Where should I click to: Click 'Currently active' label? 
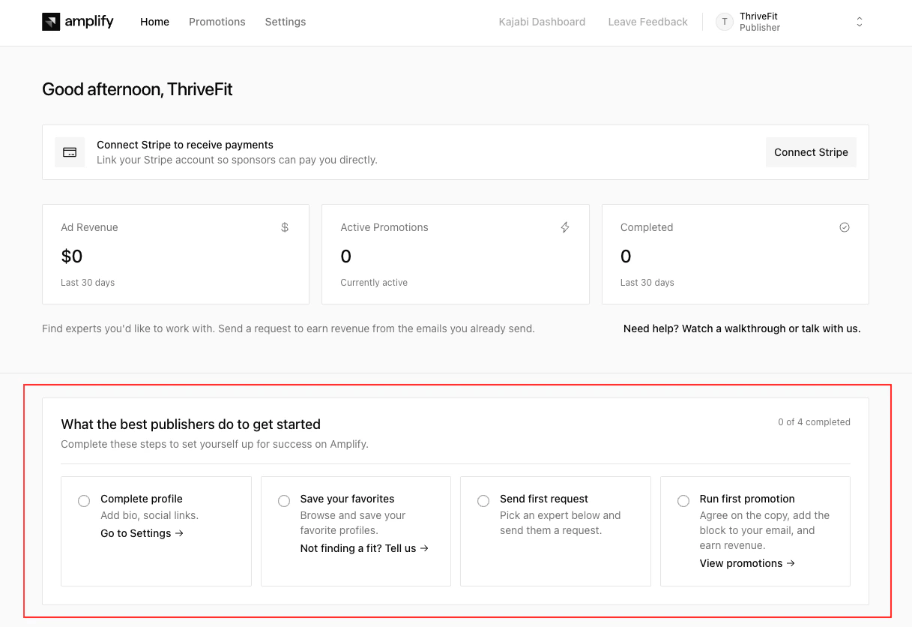pos(374,283)
